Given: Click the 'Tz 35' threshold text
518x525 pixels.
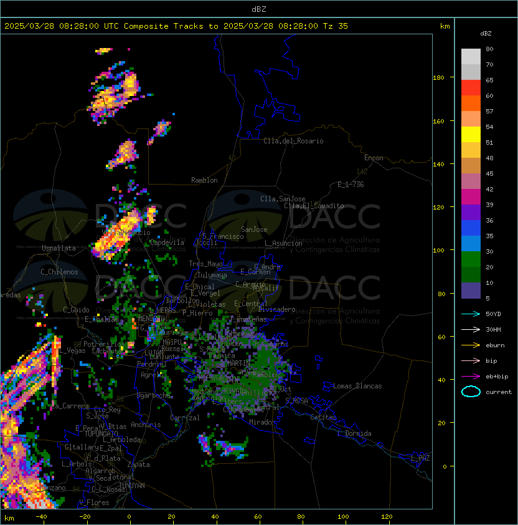Looking at the screenshot, I should 336,26.
